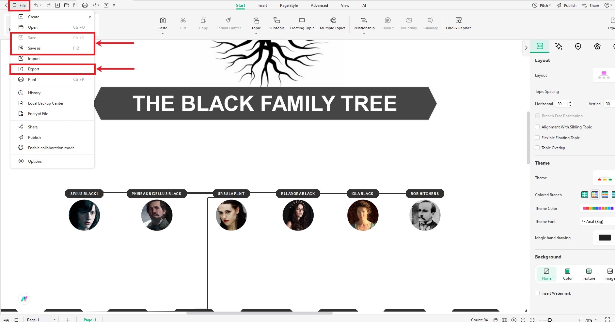Choose Export in the File menu
This screenshot has width=615, height=322.
coord(52,69)
